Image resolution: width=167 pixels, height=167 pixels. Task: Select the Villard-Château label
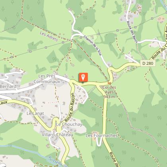[57, 135]
